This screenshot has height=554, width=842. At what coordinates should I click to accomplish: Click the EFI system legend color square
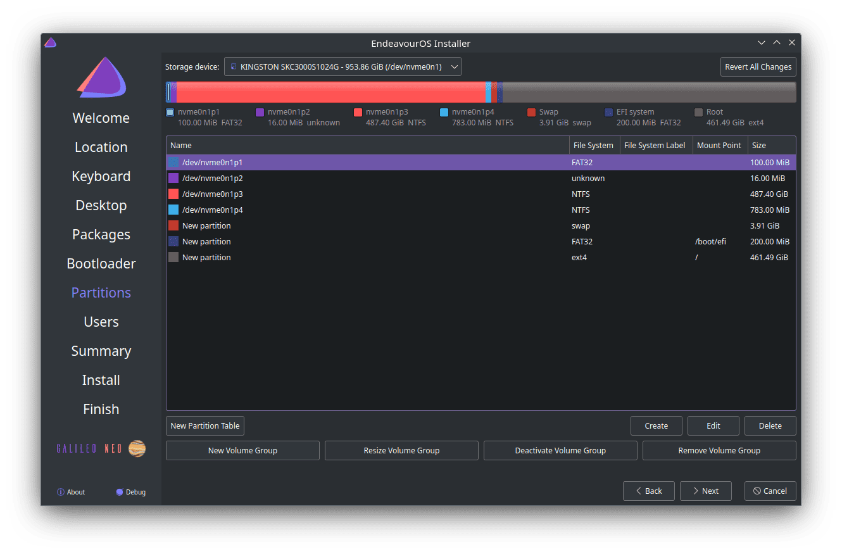[608, 112]
